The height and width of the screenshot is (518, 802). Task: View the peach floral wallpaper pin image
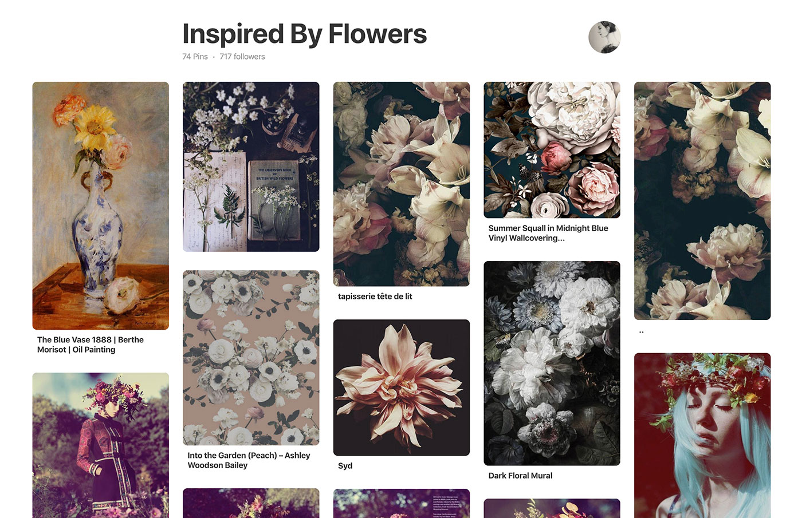coord(251,358)
